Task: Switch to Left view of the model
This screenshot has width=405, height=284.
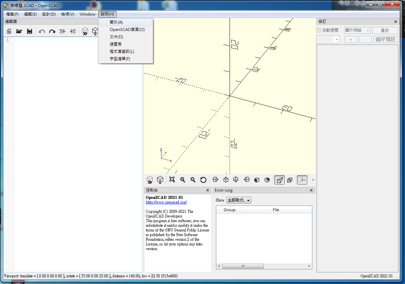Action: tap(247, 180)
